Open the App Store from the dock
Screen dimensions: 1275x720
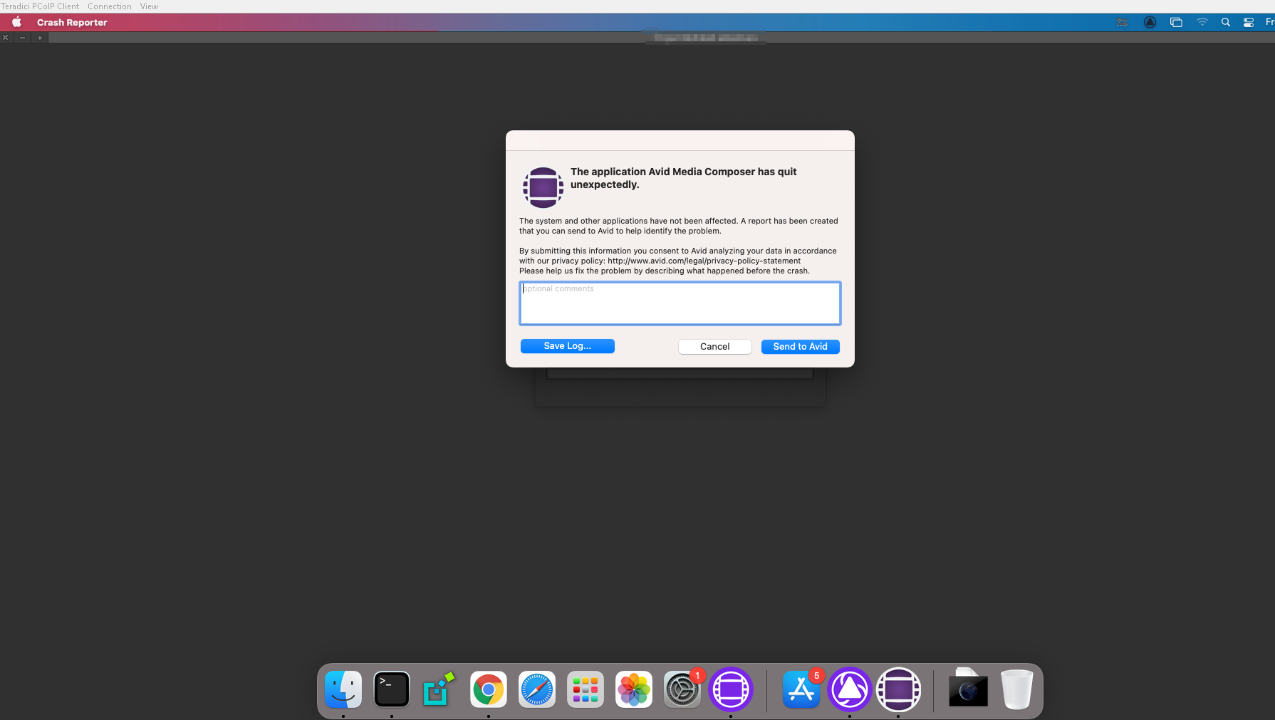[x=801, y=689]
